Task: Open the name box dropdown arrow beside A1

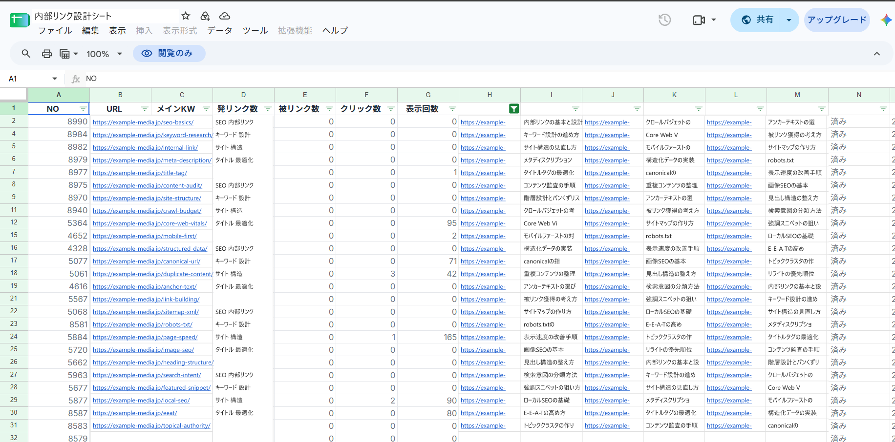Action: click(55, 79)
